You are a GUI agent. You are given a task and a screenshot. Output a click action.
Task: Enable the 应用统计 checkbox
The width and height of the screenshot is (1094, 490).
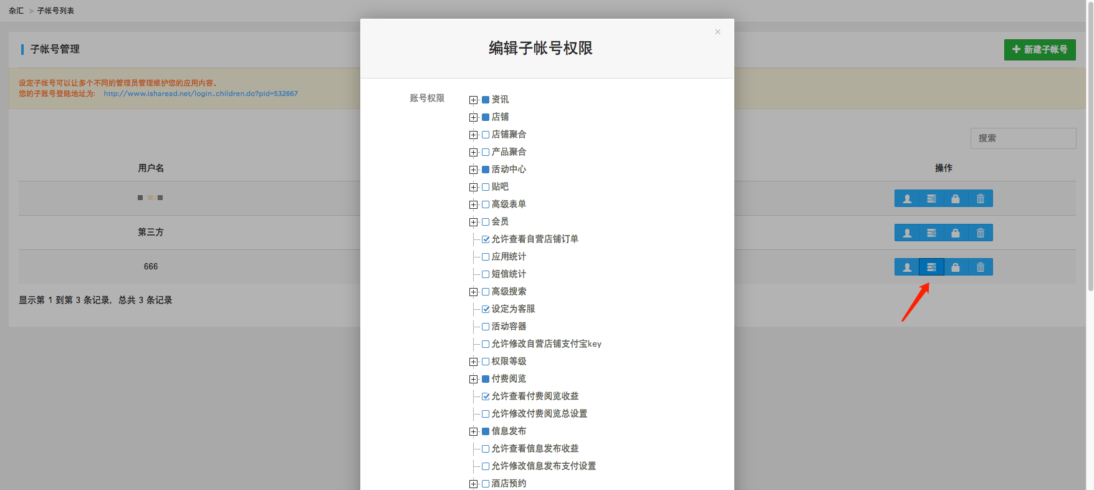(x=486, y=257)
